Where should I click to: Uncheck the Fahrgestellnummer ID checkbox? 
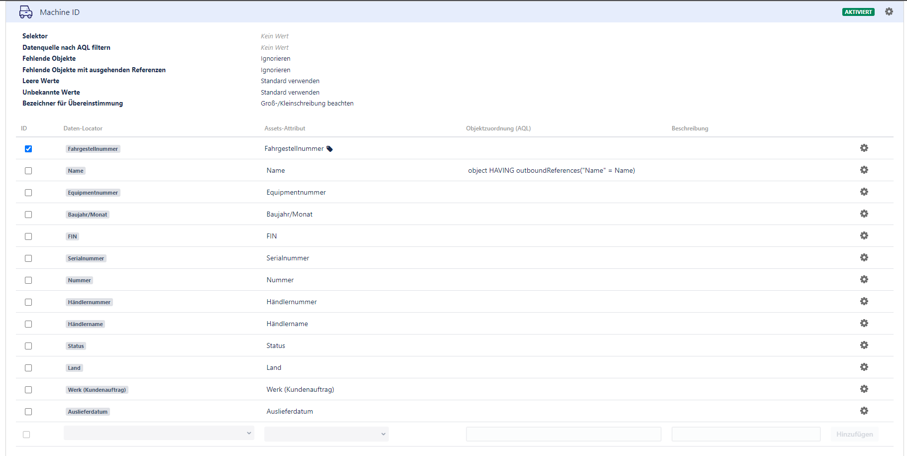coord(28,149)
